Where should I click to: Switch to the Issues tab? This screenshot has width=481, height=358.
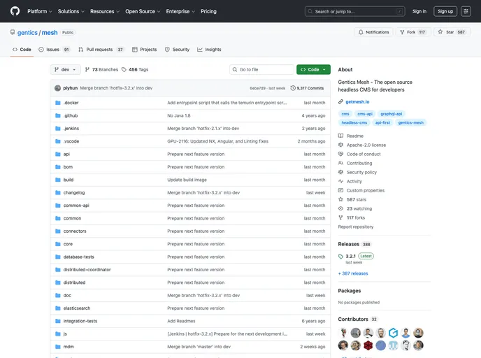(x=54, y=50)
